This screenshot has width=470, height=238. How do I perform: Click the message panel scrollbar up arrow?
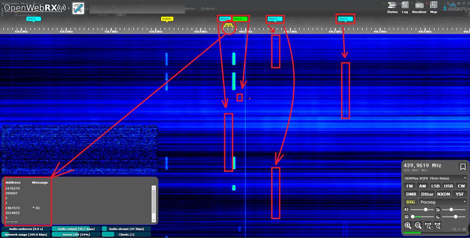[154, 187]
